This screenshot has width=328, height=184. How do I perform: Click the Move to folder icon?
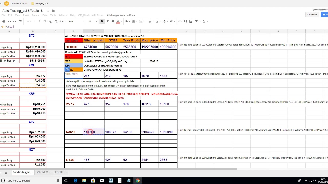click(53, 11)
